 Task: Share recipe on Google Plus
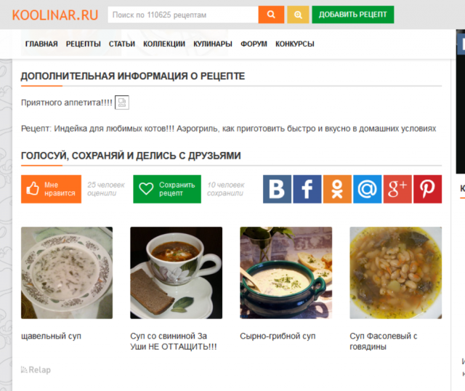(397, 189)
